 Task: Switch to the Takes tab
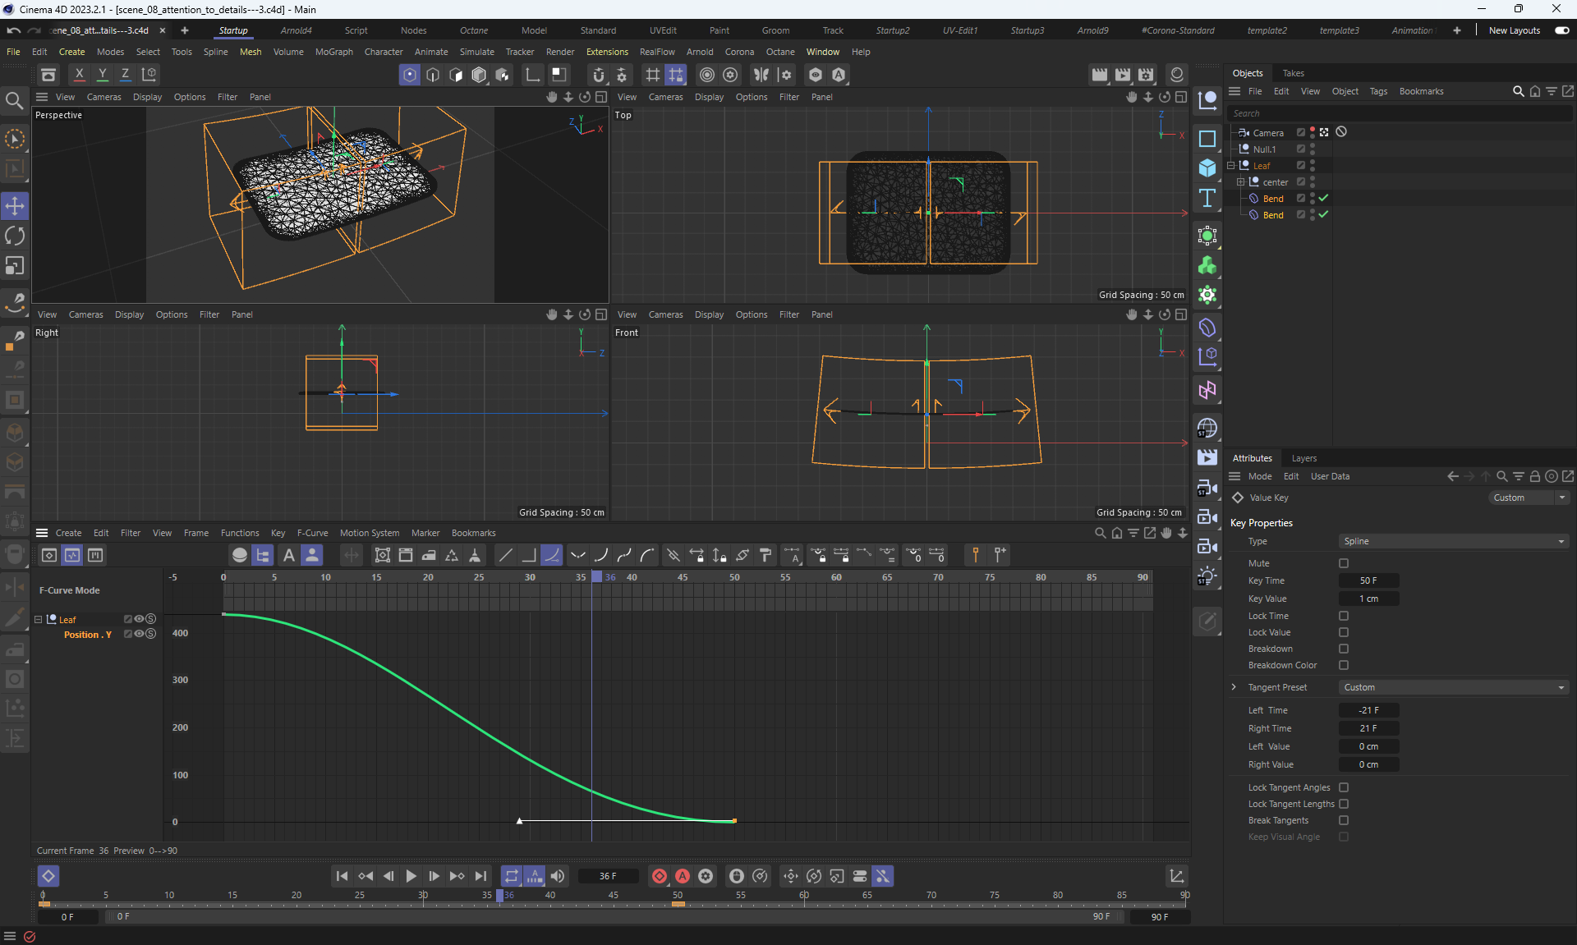[1293, 73]
